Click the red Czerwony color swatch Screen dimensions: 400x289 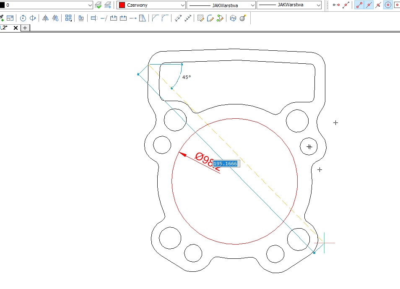coord(122,5)
